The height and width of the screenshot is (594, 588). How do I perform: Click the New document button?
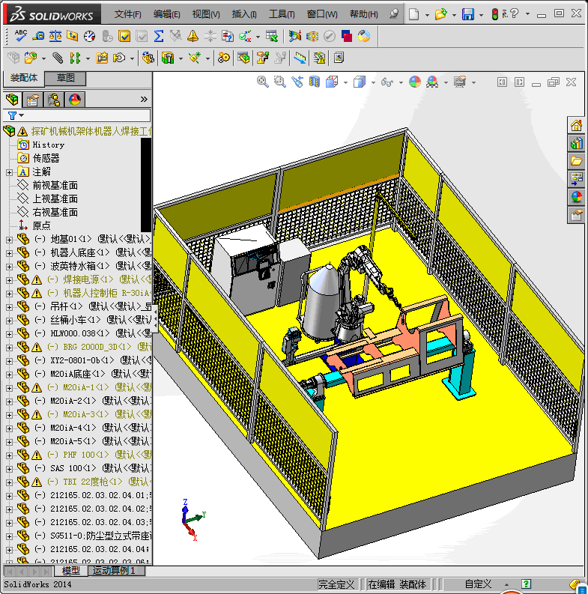413,14
